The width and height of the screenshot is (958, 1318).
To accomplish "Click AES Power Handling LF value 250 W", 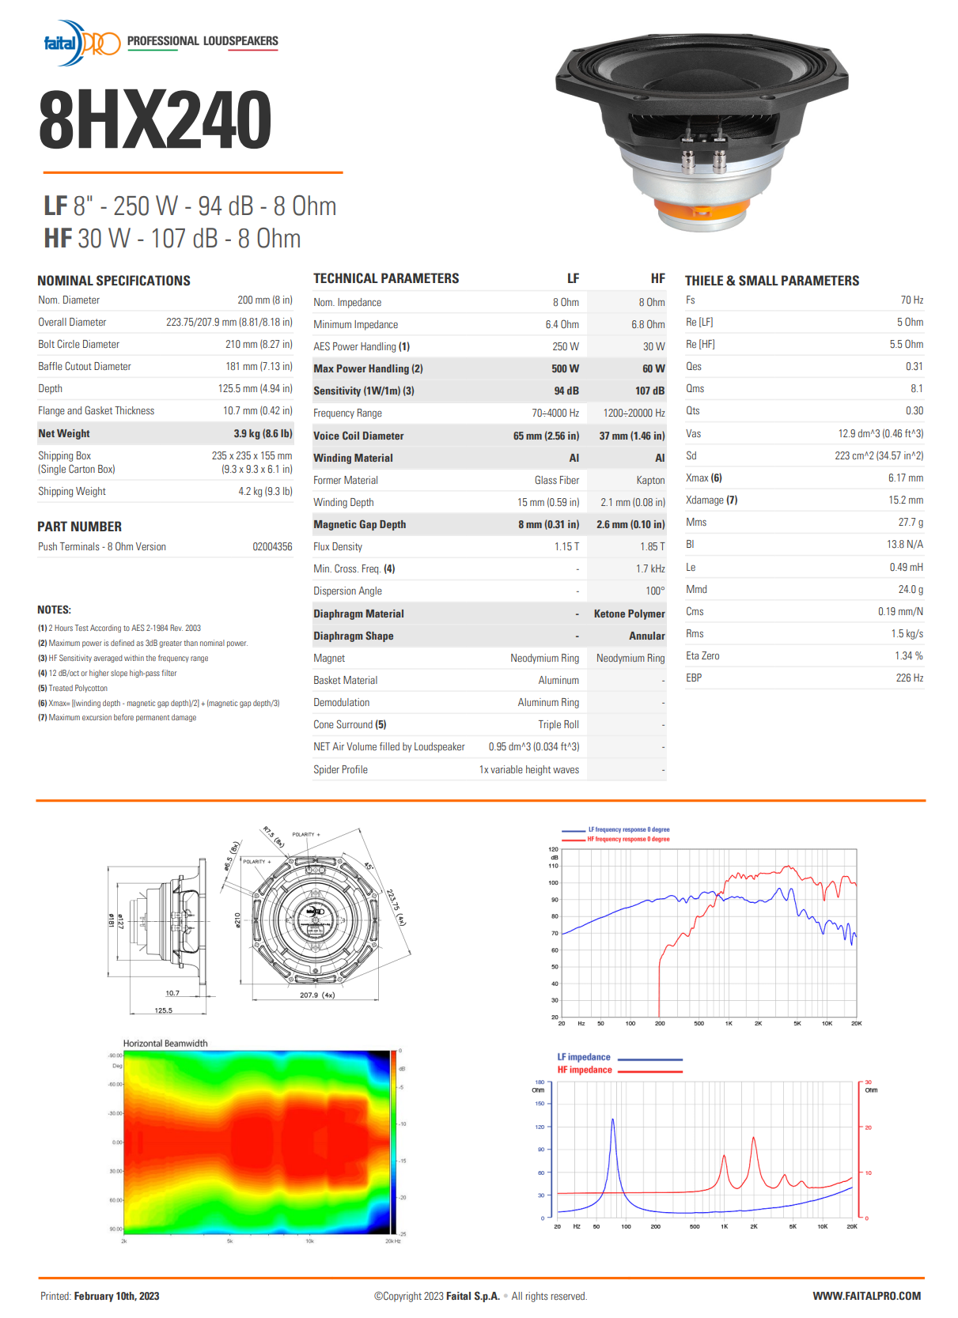I will pyautogui.click(x=566, y=347).
